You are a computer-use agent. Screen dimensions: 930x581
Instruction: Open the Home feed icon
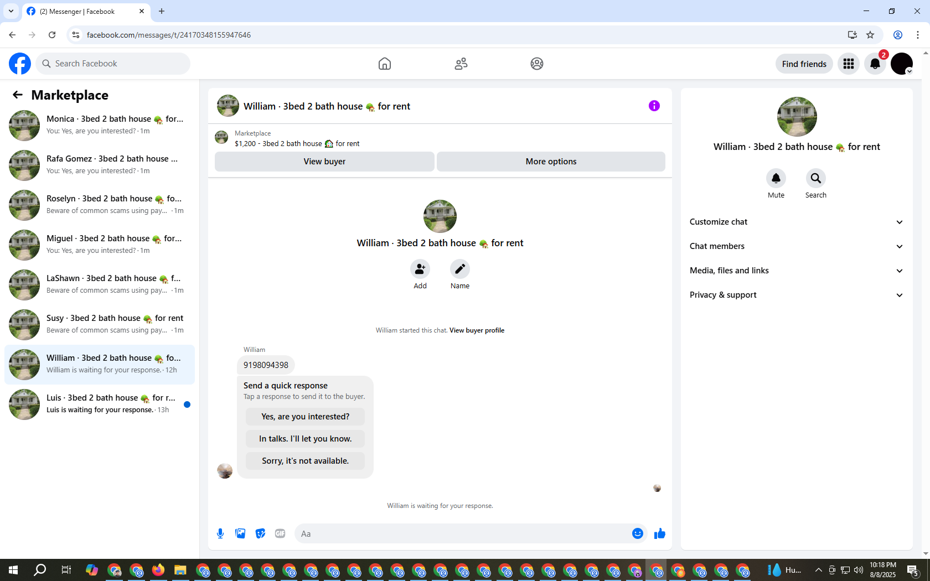click(x=385, y=64)
